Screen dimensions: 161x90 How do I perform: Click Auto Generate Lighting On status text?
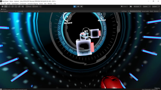pos(150,89)
